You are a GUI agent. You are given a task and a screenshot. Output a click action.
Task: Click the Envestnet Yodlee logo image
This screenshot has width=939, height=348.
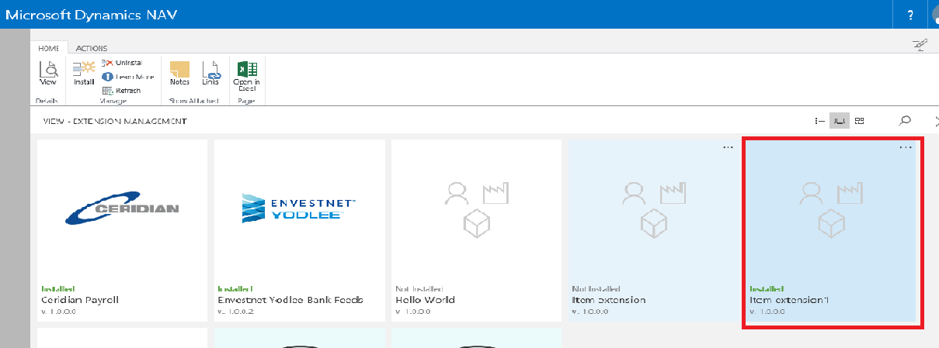click(x=299, y=207)
